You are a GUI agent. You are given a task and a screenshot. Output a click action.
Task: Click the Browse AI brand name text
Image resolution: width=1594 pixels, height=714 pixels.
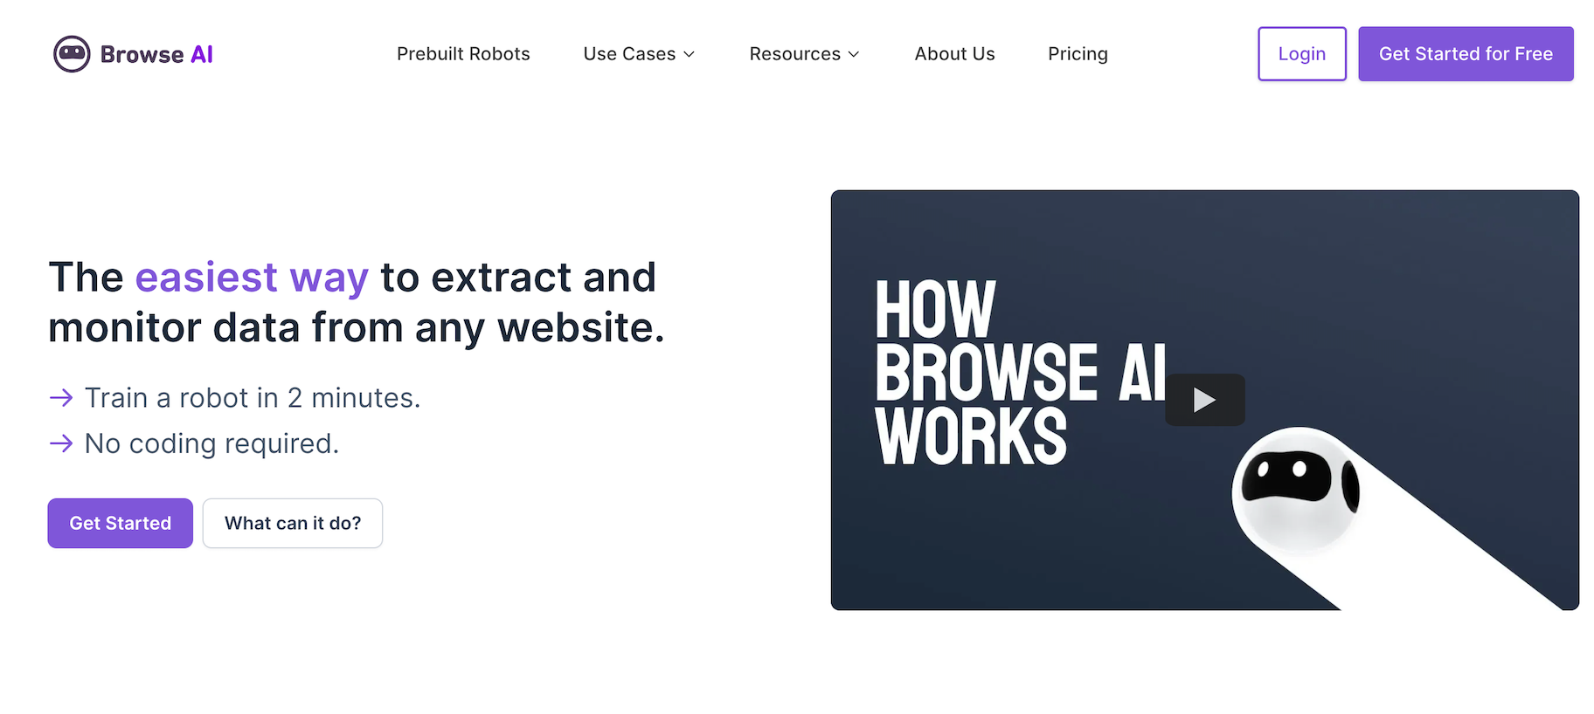[156, 54]
